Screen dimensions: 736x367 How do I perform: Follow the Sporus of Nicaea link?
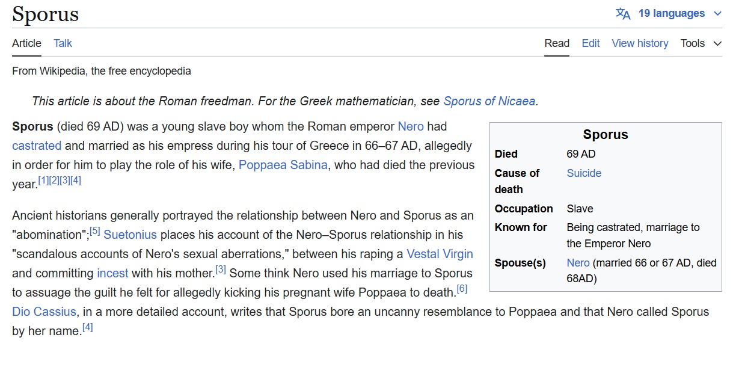[489, 101]
